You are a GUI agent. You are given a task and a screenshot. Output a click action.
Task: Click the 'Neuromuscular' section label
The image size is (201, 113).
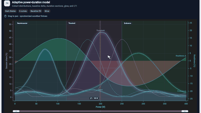tap(22, 23)
